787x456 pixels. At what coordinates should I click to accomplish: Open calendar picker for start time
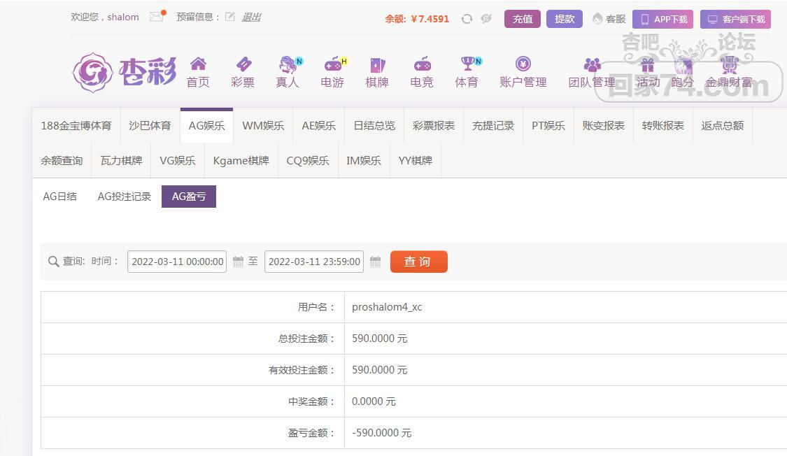tap(238, 262)
